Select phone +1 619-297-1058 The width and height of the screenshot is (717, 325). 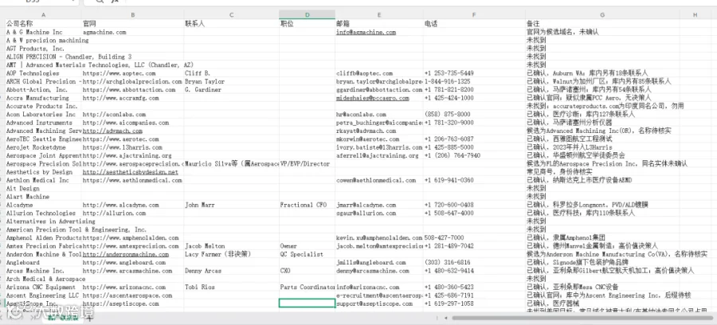click(x=474, y=303)
